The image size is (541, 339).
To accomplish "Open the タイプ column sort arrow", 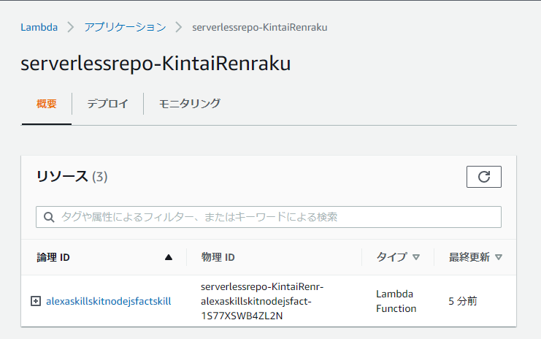I will pyautogui.click(x=416, y=257).
